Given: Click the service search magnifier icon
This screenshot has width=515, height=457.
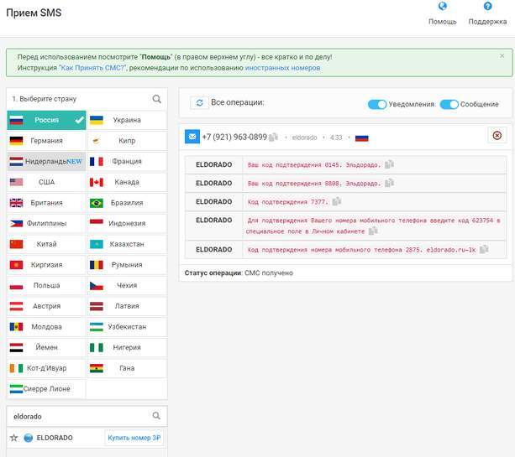Looking at the screenshot, I should 156,416.
